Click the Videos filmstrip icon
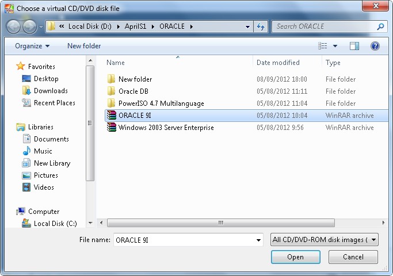 (26, 187)
